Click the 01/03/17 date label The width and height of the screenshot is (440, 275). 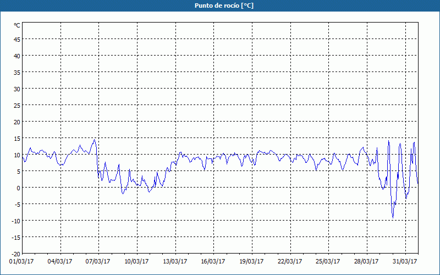[21, 262]
